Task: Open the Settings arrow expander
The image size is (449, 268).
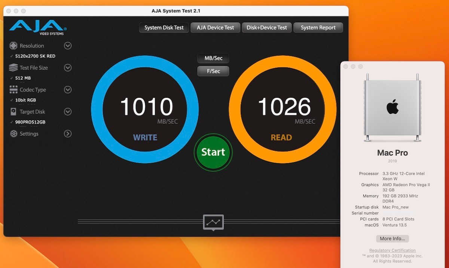Action: [68, 134]
